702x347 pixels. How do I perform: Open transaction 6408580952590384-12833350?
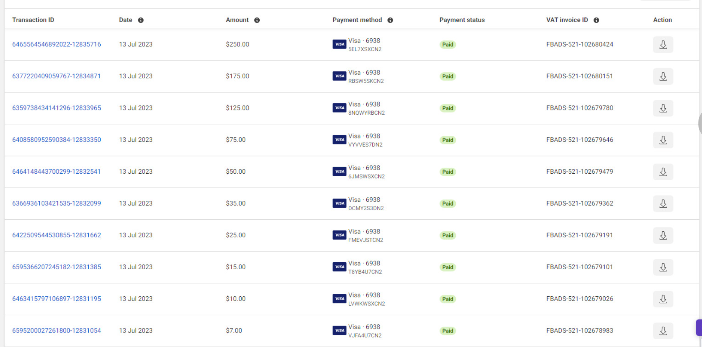[57, 140]
